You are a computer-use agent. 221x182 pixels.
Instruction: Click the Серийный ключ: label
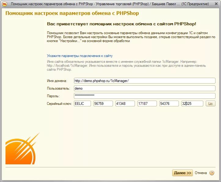click(x=59, y=104)
